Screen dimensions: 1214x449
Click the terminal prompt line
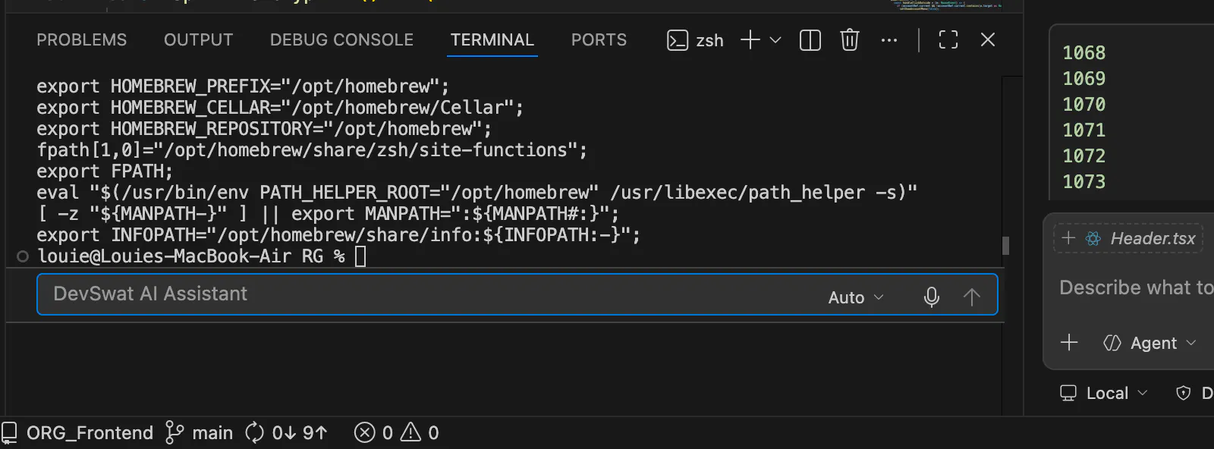point(202,256)
